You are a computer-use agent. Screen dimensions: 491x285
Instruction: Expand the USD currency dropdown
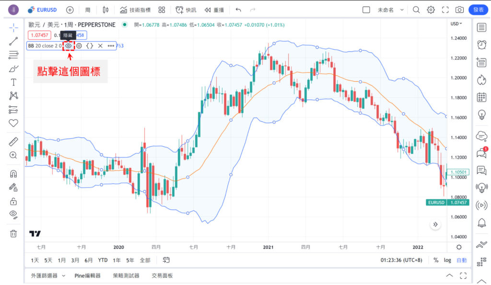point(456,23)
